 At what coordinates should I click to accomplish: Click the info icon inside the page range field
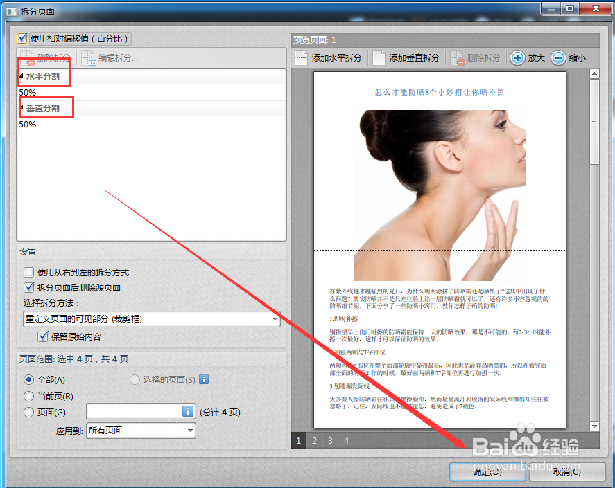coord(188,411)
